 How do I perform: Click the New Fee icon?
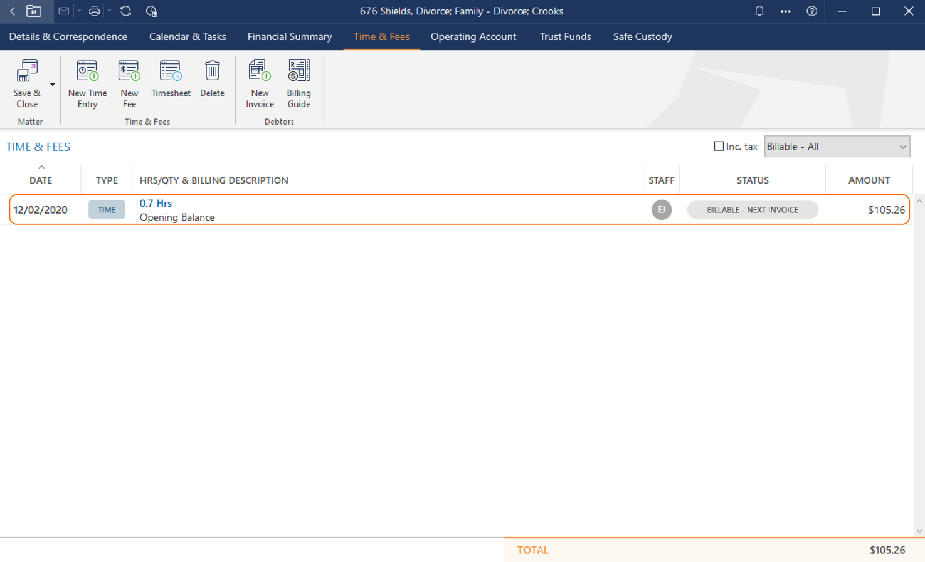(x=129, y=71)
